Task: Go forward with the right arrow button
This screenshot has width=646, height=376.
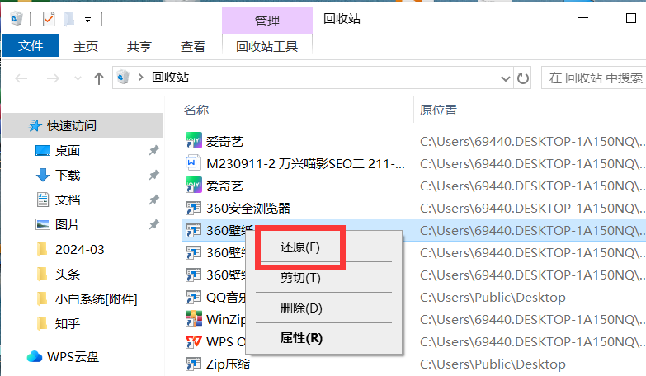Action: tap(53, 78)
